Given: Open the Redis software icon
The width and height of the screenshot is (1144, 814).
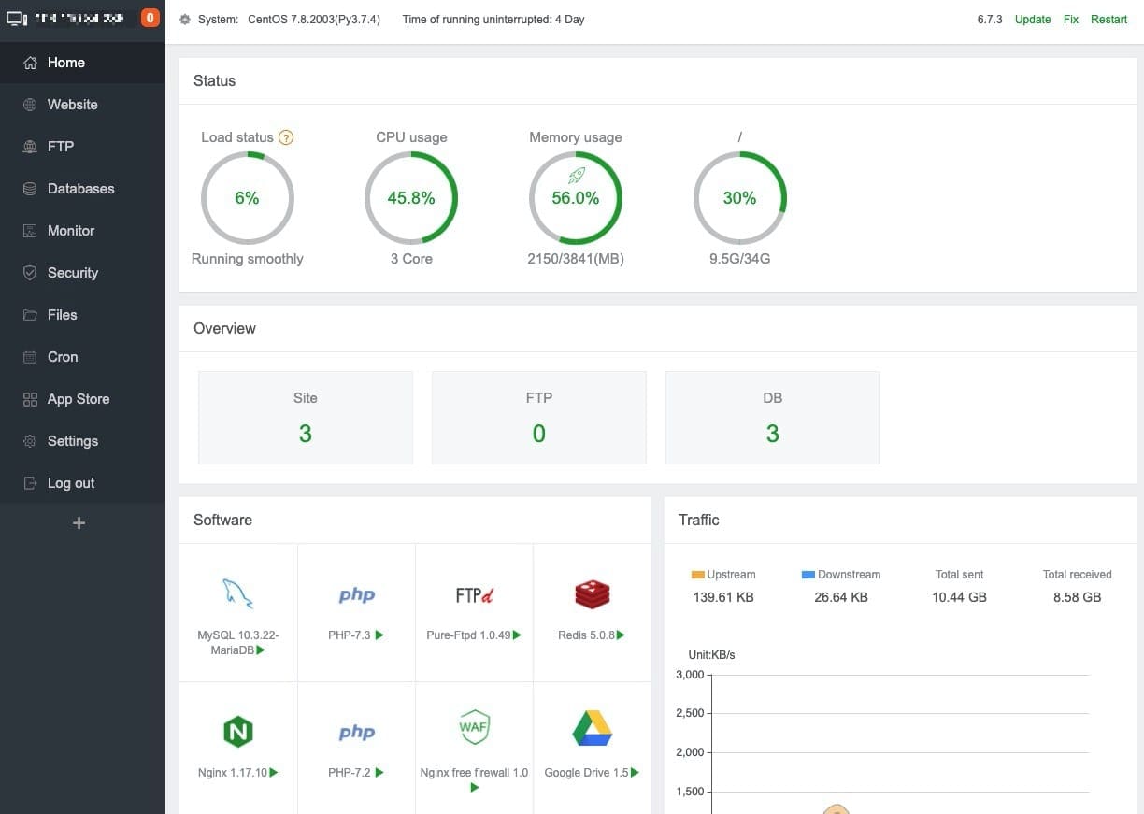Looking at the screenshot, I should (x=592, y=594).
